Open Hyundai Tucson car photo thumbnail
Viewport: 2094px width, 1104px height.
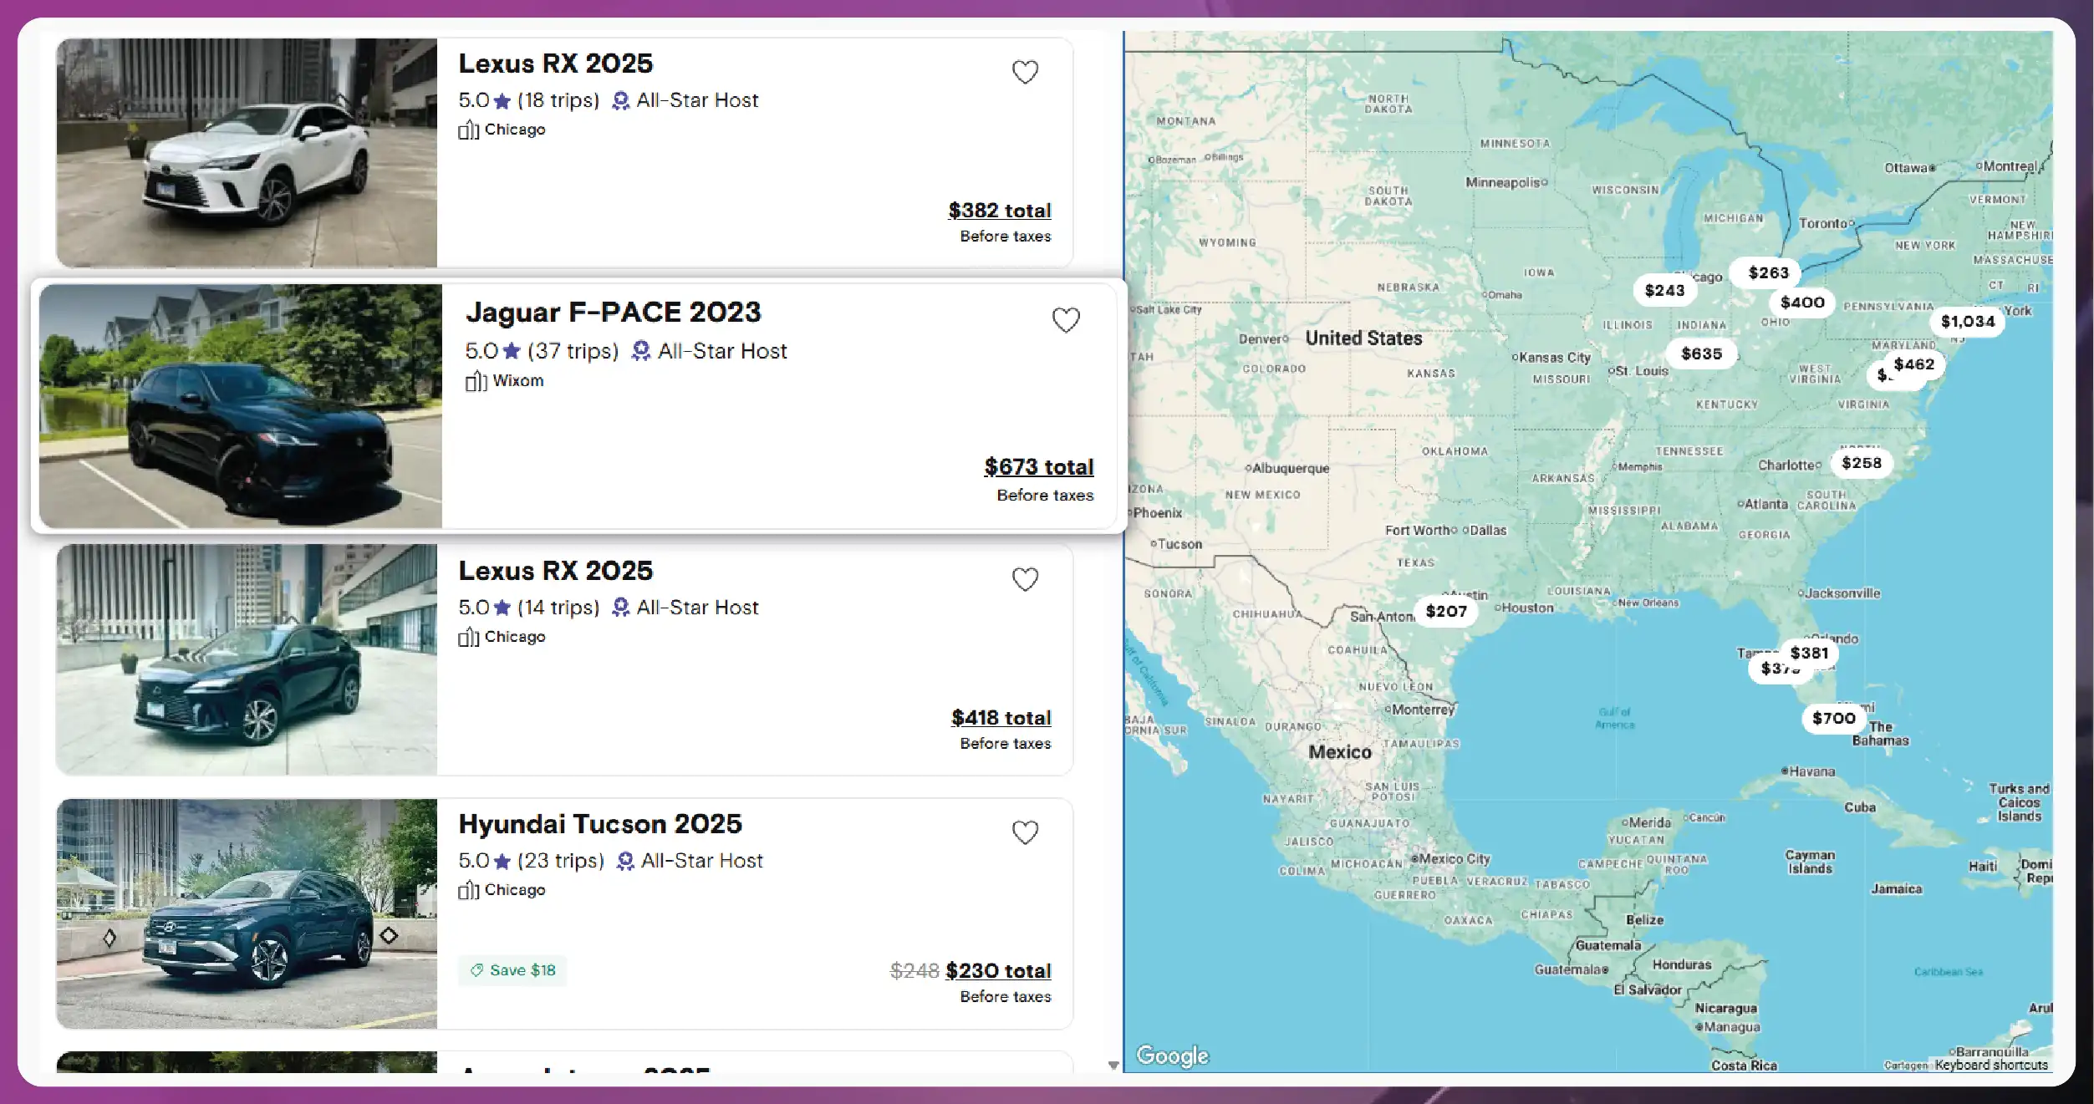(247, 913)
